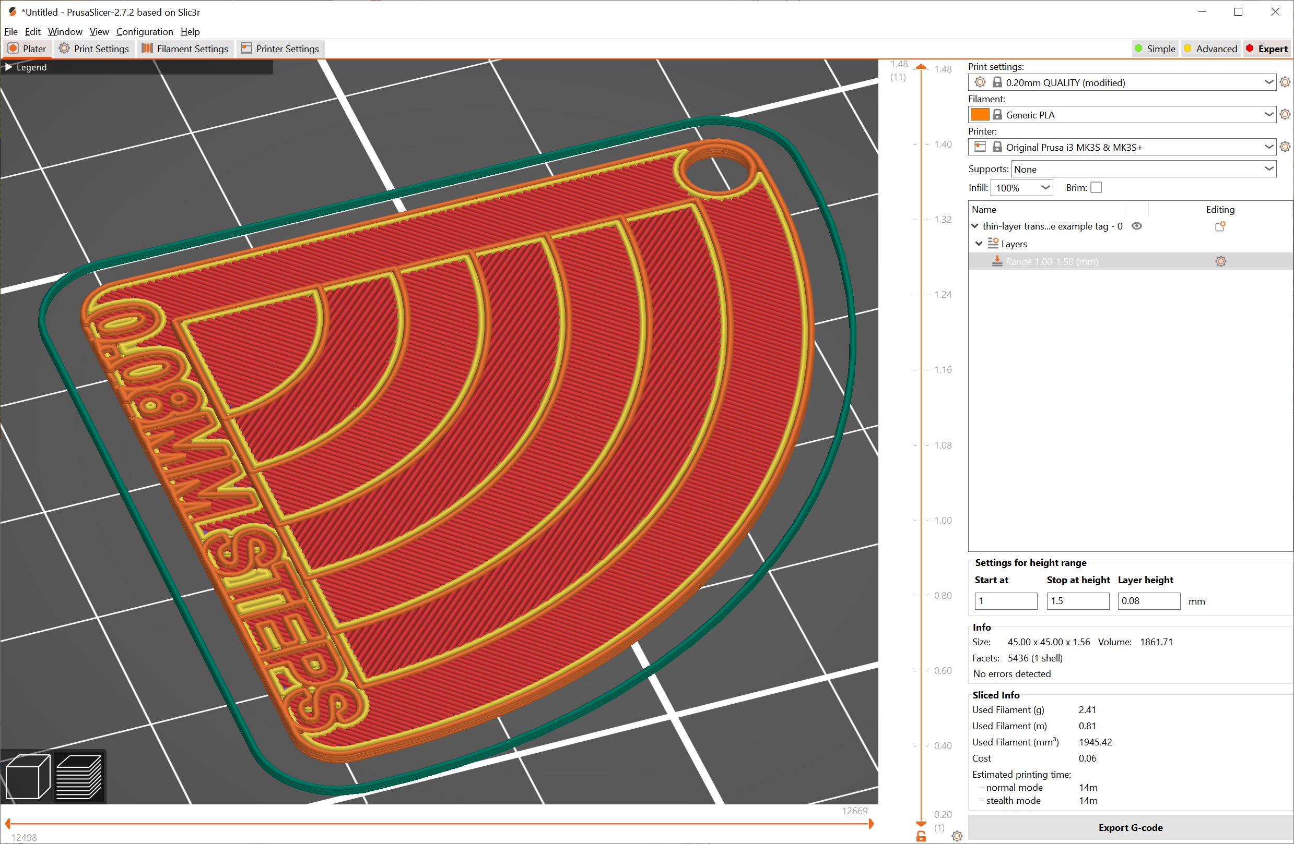Open the File menu

click(x=11, y=31)
